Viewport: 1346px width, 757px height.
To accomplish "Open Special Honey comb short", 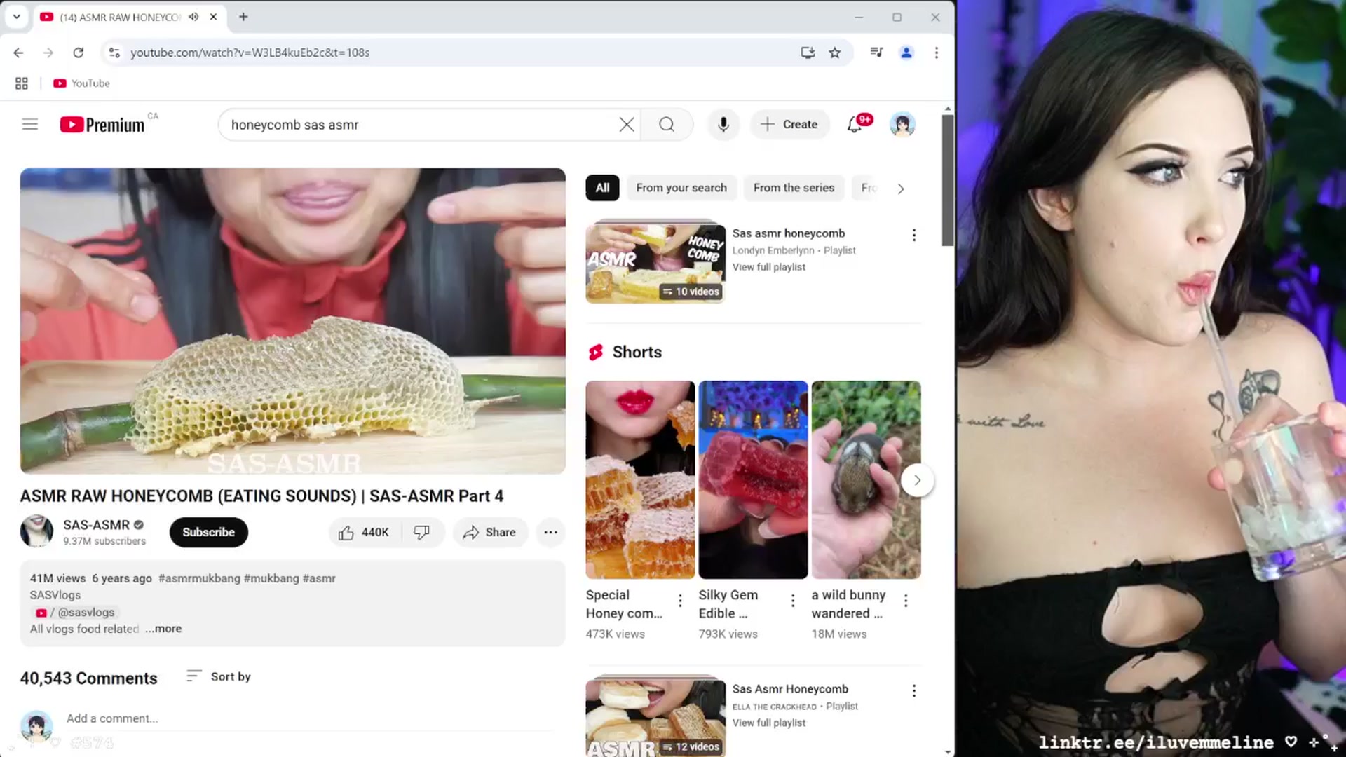I will coord(640,479).
